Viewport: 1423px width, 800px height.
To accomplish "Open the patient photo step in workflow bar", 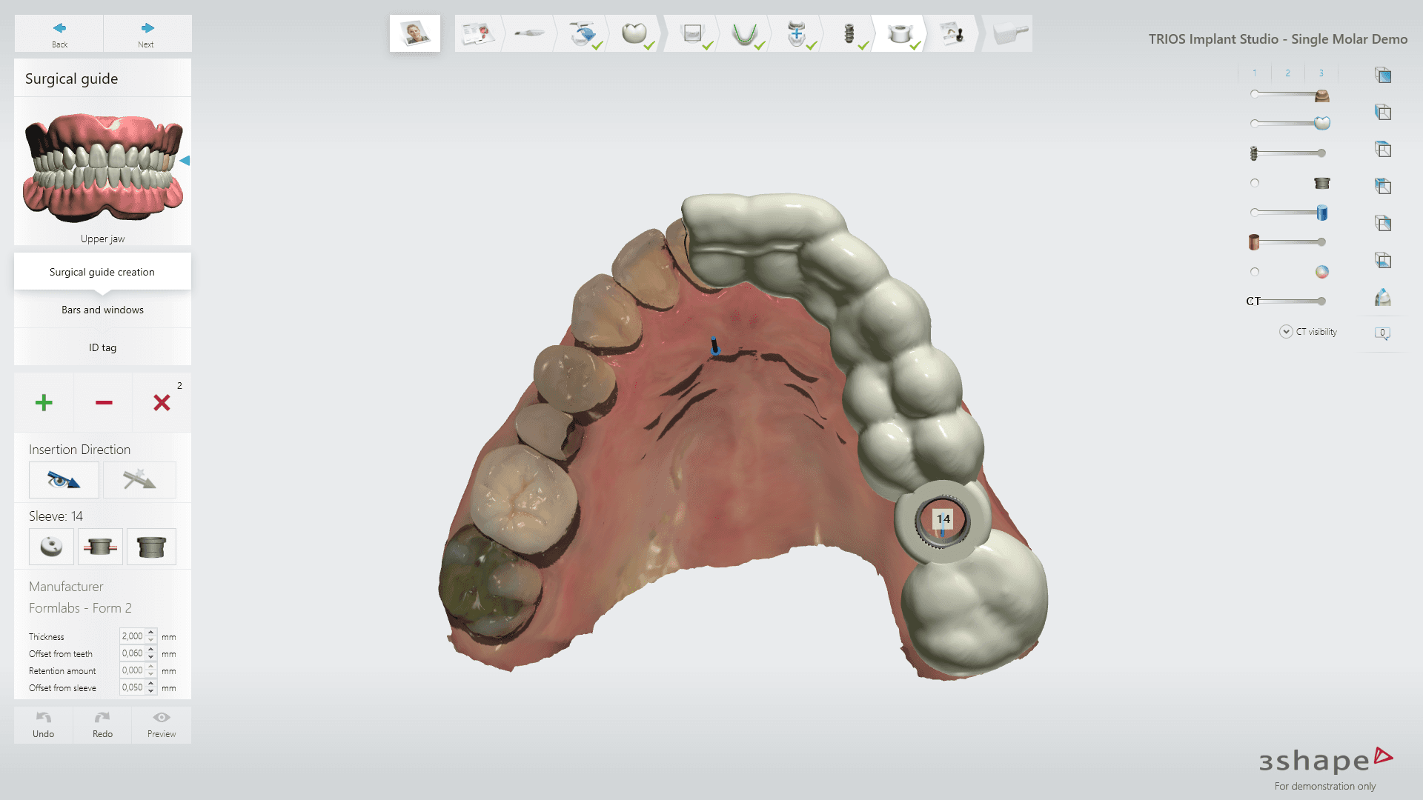I will coord(415,33).
